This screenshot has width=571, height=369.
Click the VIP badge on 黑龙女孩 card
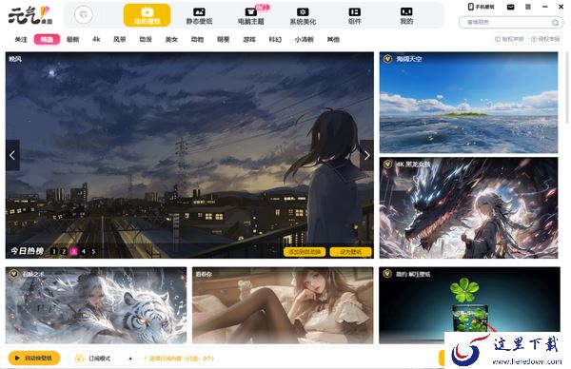pos(387,165)
